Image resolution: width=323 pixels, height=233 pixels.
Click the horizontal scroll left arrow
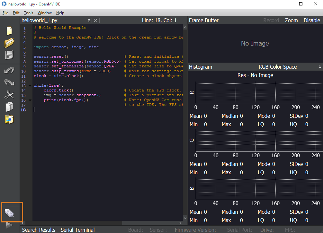pyautogui.click(x=23, y=223)
